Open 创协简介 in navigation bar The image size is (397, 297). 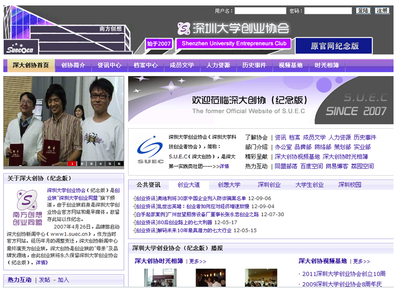click(73, 65)
